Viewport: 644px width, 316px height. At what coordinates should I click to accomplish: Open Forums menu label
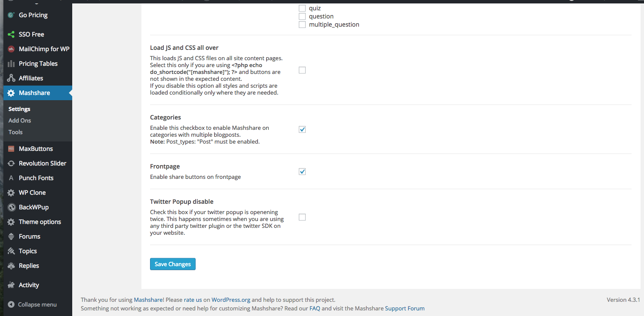pyautogui.click(x=30, y=236)
